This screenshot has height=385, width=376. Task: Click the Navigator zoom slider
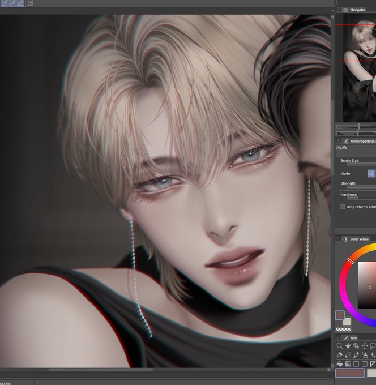tap(356, 127)
